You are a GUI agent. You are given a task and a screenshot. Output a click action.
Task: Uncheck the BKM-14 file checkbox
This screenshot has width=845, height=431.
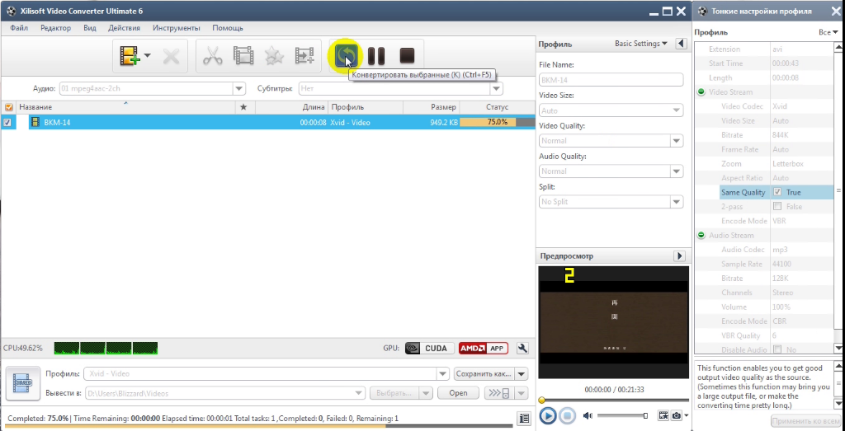tap(7, 122)
